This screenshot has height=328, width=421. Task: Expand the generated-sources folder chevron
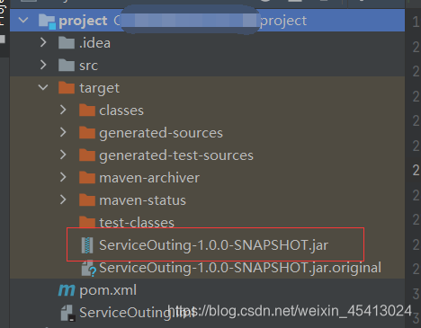(x=63, y=132)
